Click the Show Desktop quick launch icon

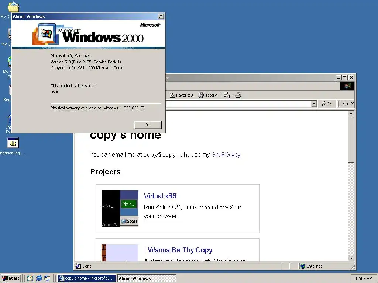tap(30, 278)
